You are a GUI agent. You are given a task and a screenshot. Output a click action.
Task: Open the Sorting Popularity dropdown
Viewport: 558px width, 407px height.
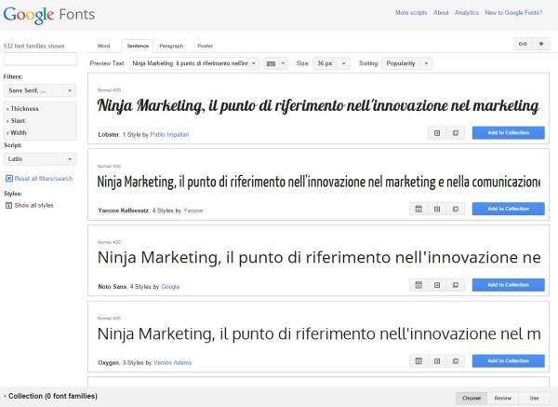click(x=407, y=63)
